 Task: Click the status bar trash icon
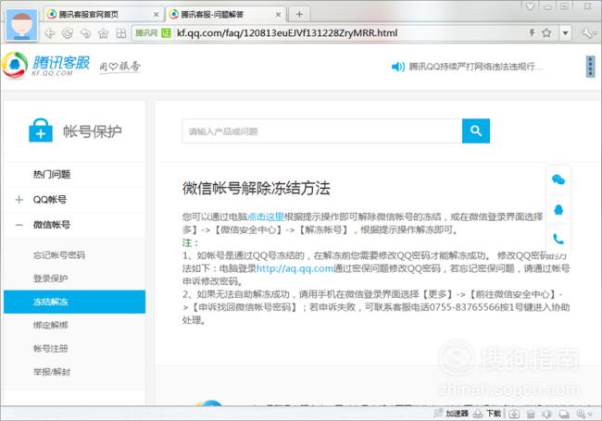pos(531,414)
